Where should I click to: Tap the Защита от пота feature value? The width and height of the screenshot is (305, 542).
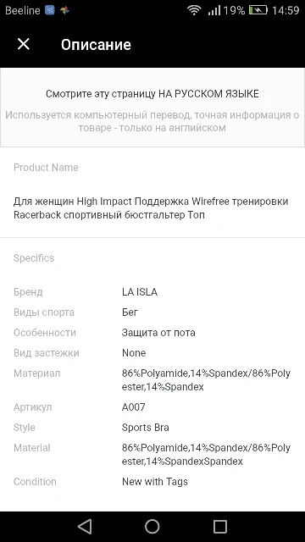coord(158,333)
